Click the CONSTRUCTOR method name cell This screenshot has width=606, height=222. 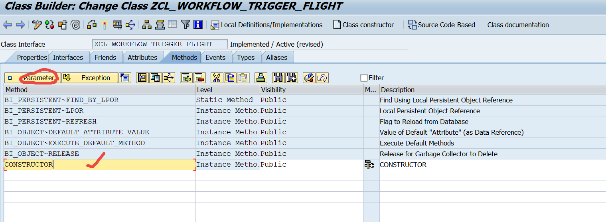[100, 165]
